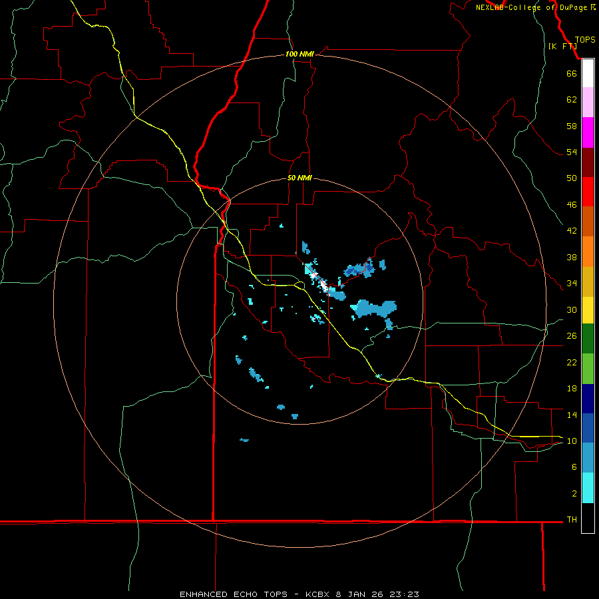Click the orange swatch near 38 kft
The height and width of the screenshot is (599, 599).
pos(588,252)
